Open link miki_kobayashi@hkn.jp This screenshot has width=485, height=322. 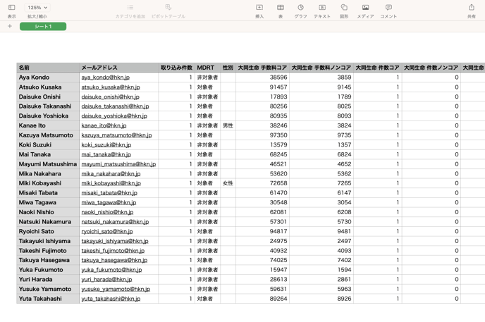[x=111, y=183]
